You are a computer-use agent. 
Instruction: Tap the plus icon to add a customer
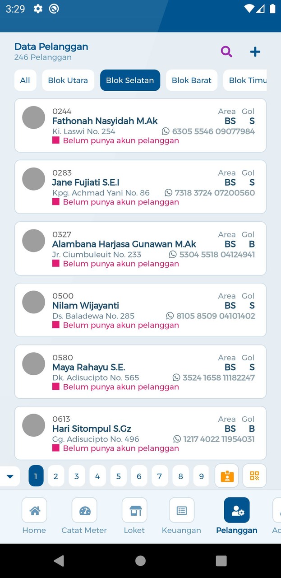pyautogui.click(x=255, y=51)
